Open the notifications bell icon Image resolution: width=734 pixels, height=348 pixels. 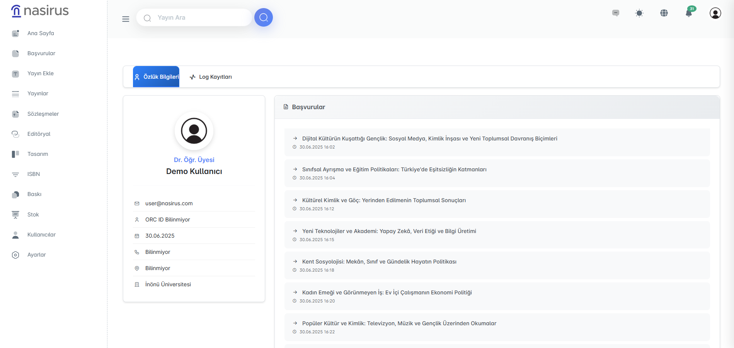tap(688, 14)
